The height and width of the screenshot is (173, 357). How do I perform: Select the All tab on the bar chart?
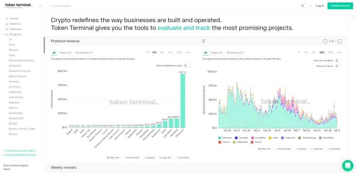pos(54,53)
